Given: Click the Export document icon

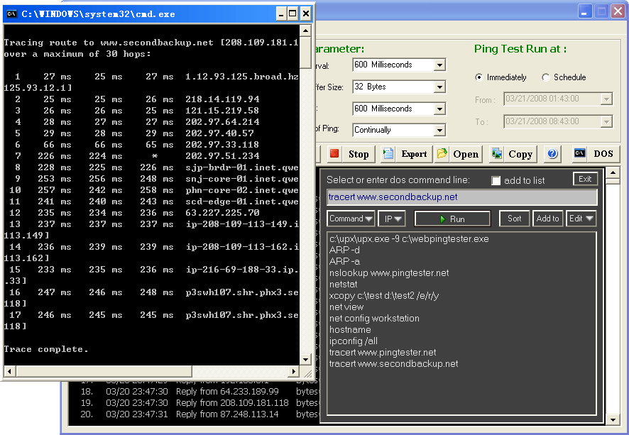Looking at the screenshot, I should tap(388, 154).
